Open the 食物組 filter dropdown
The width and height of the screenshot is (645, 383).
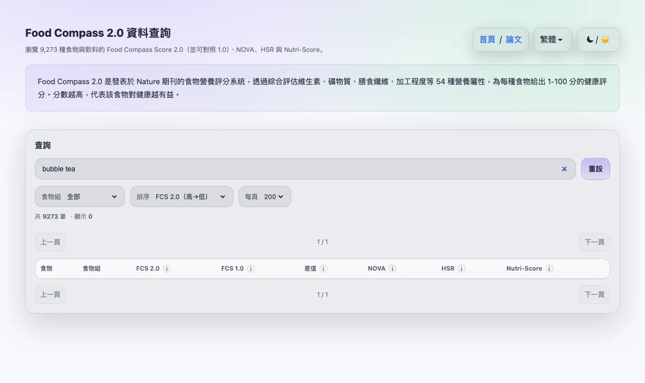click(x=80, y=197)
